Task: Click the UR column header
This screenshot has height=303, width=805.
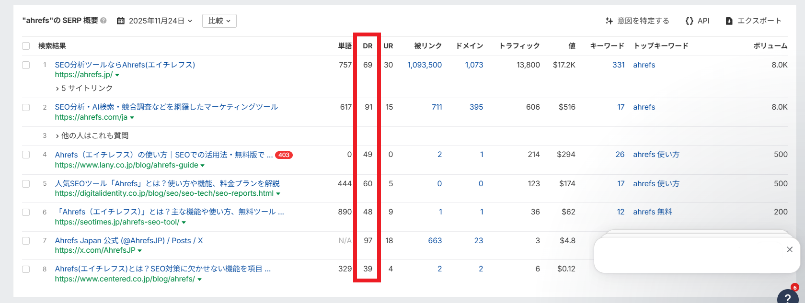Action: 388,46
